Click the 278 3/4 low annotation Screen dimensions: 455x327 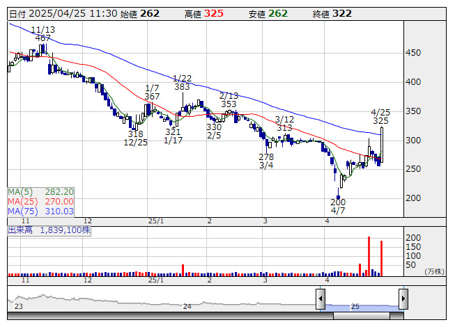coord(266,161)
